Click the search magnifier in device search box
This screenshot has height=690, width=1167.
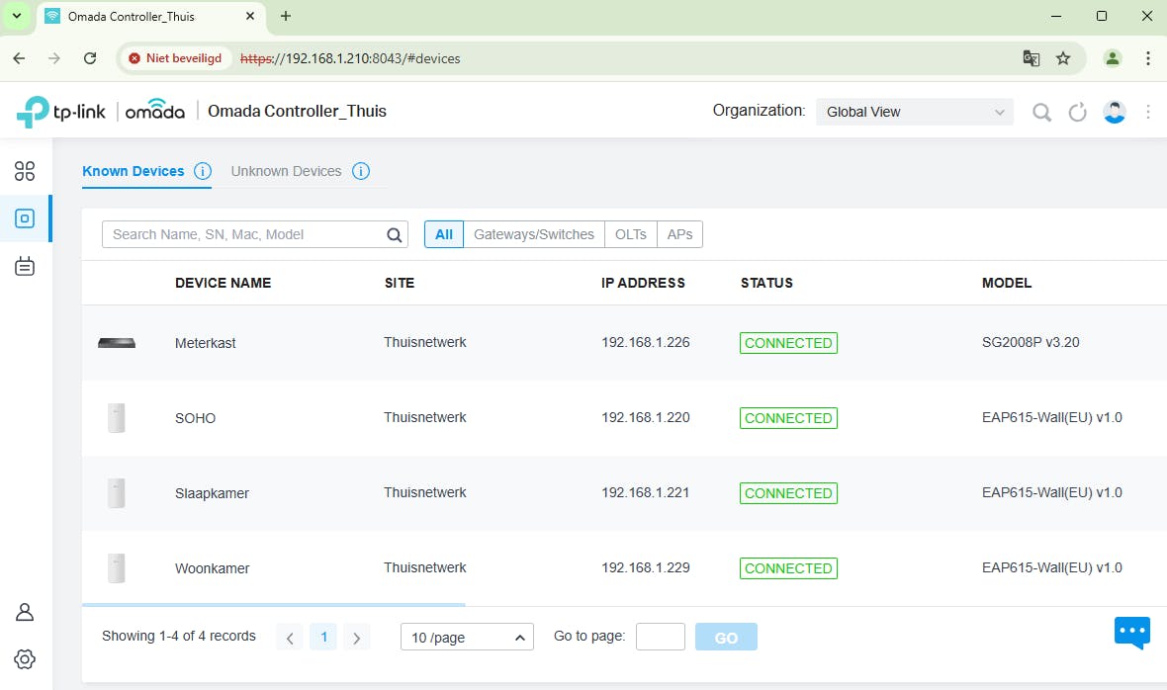pyautogui.click(x=395, y=235)
